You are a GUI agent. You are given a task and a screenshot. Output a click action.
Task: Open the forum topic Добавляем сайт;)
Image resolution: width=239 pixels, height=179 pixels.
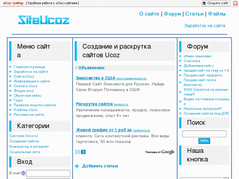pos(199,66)
